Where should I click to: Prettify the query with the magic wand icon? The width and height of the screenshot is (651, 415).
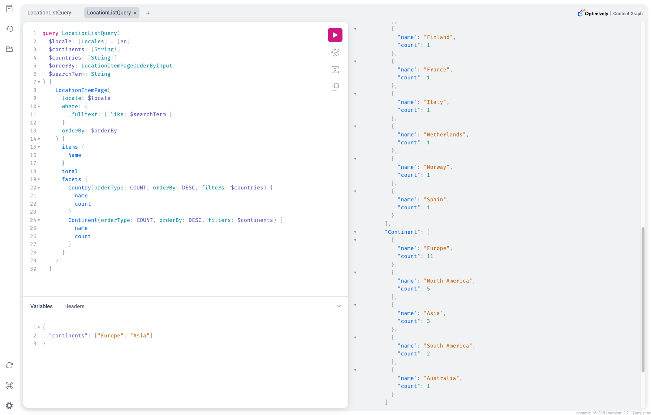pyautogui.click(x=335, y=53)
